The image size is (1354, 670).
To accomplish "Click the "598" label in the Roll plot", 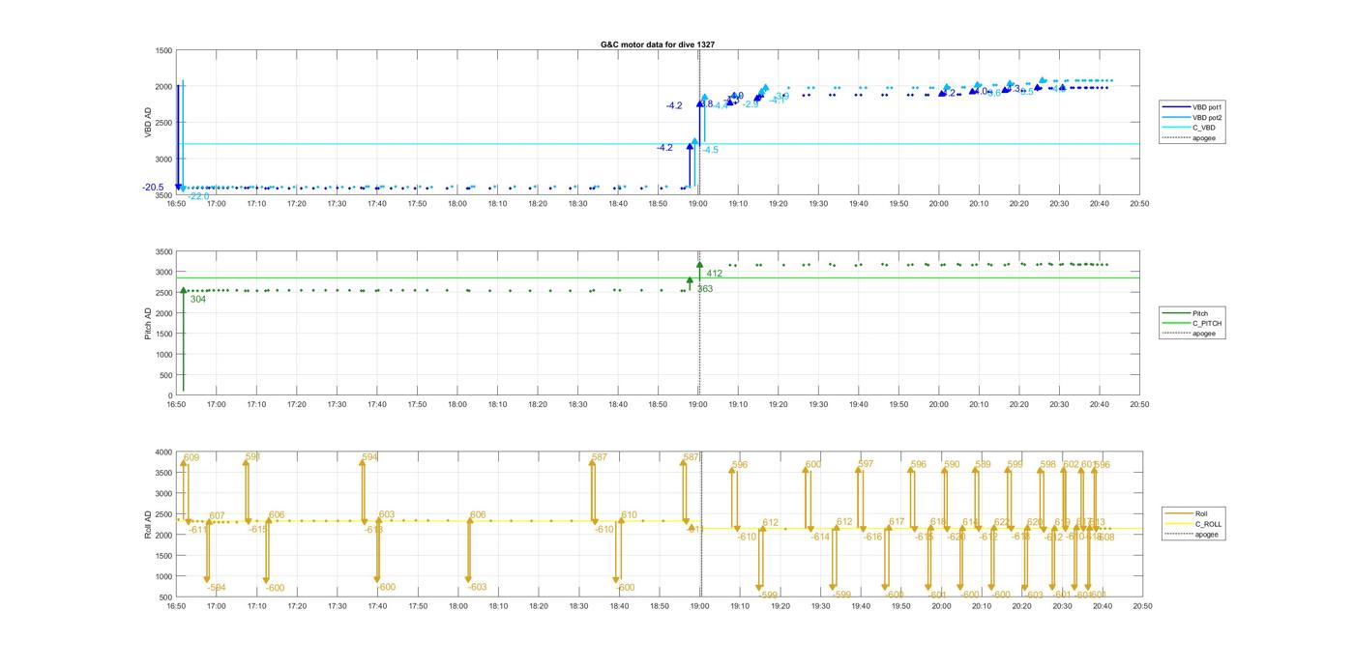I will pos(1048,464).
